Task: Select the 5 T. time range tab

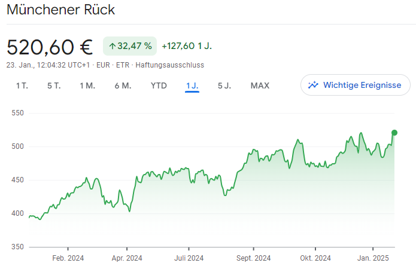Action: point(54,86)
